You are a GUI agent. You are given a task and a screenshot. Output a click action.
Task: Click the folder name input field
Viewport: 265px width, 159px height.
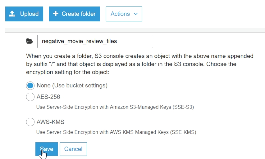[95, 41]
